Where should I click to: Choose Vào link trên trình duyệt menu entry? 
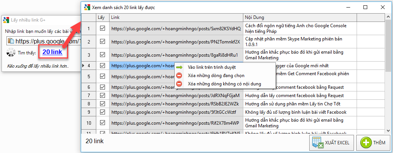tap(225, 67)
